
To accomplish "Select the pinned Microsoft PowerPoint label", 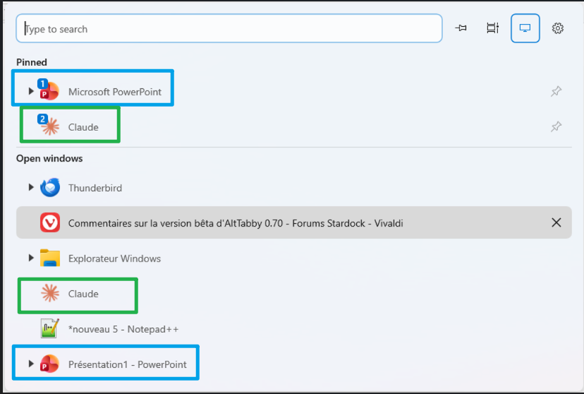I will click(x=115, y=92).
